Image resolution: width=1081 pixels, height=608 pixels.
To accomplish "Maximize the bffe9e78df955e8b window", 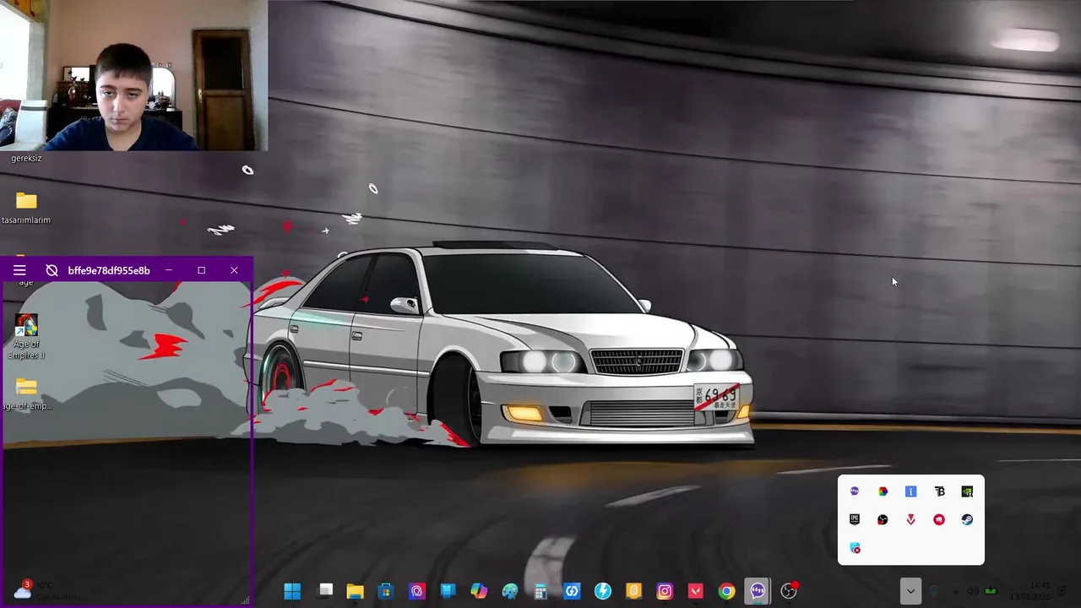I will (201, 270).
